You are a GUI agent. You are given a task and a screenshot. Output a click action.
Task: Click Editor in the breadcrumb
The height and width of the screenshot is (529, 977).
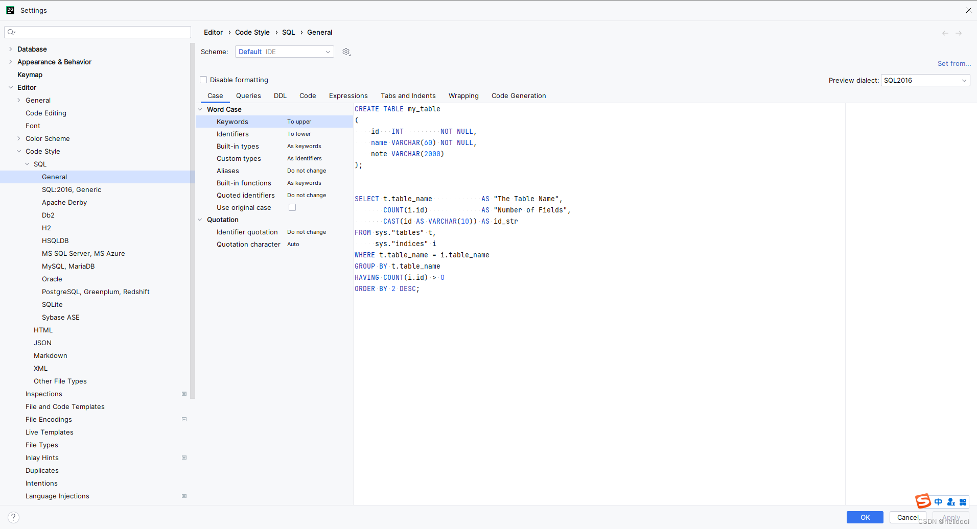(213, 32)
